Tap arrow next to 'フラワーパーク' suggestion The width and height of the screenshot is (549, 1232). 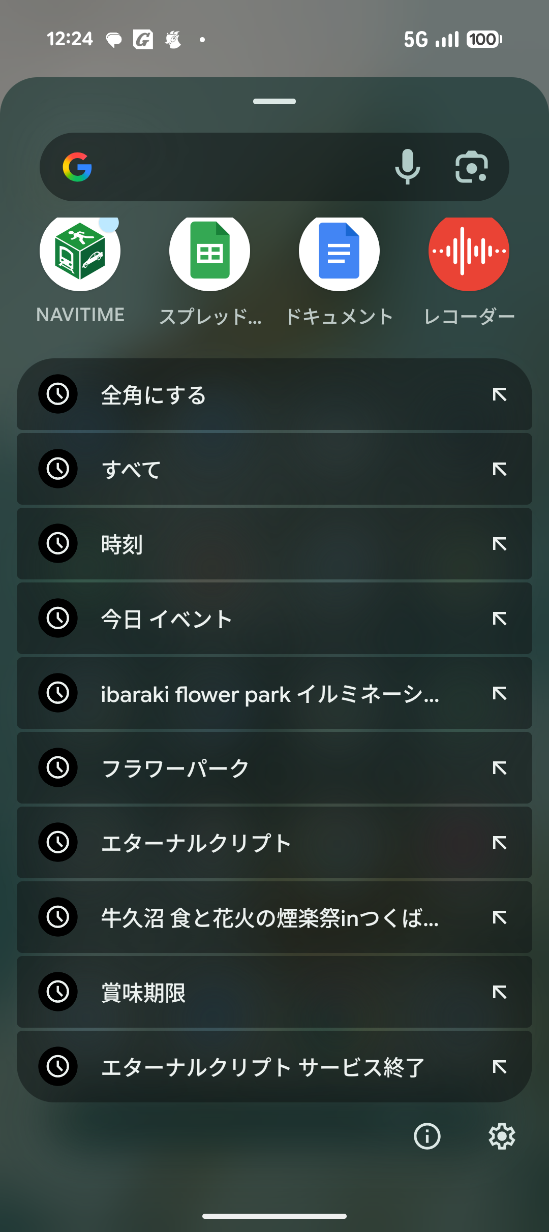point(499,768)
